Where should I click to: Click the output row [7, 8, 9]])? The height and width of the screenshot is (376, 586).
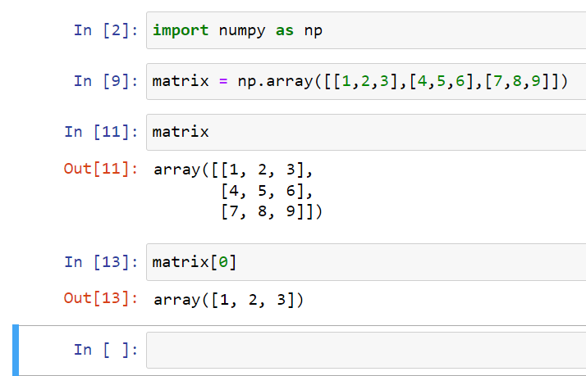coord(272,212)
